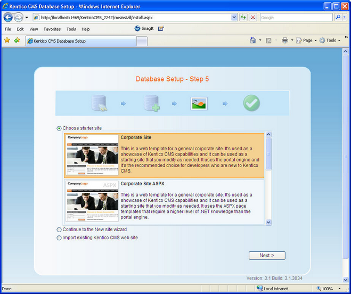The height and width of the screenshot is (294, 351).
Task: Open the Tools menu in menu bar
Action: (71, 29)
